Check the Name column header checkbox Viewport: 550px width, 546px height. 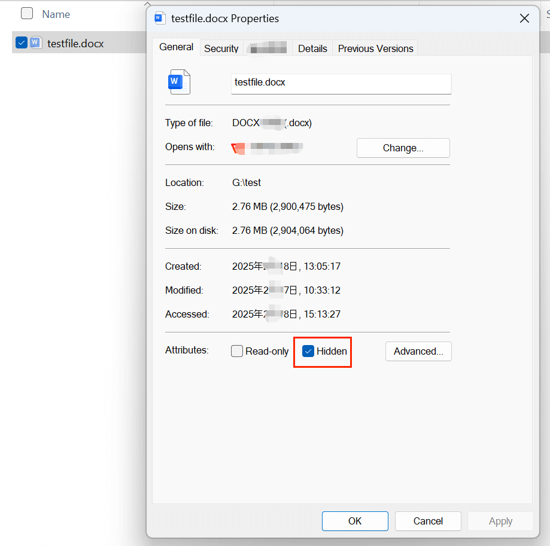click(26, 13)
